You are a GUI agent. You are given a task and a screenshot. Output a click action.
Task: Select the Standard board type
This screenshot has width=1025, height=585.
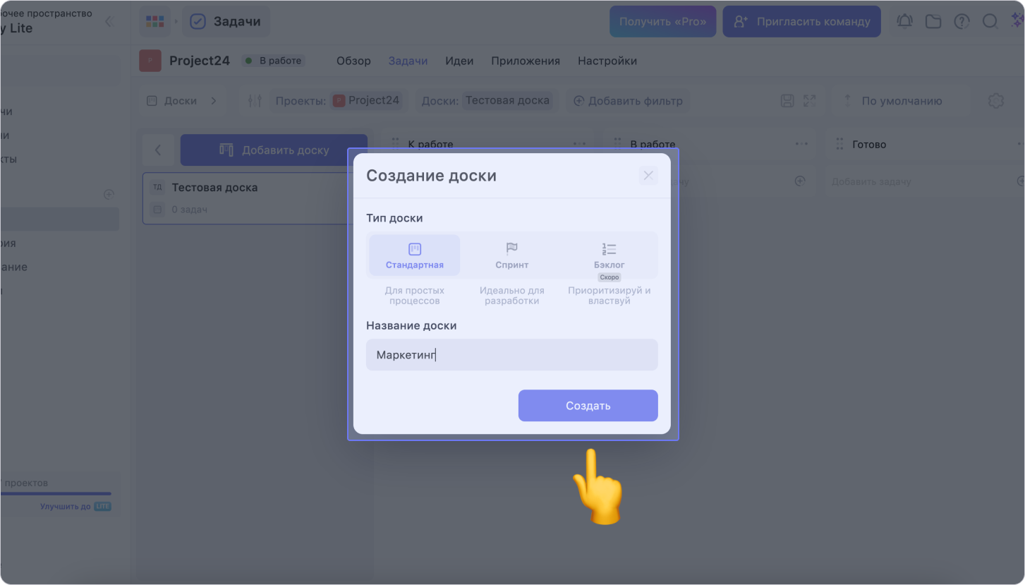pos(415,255)
